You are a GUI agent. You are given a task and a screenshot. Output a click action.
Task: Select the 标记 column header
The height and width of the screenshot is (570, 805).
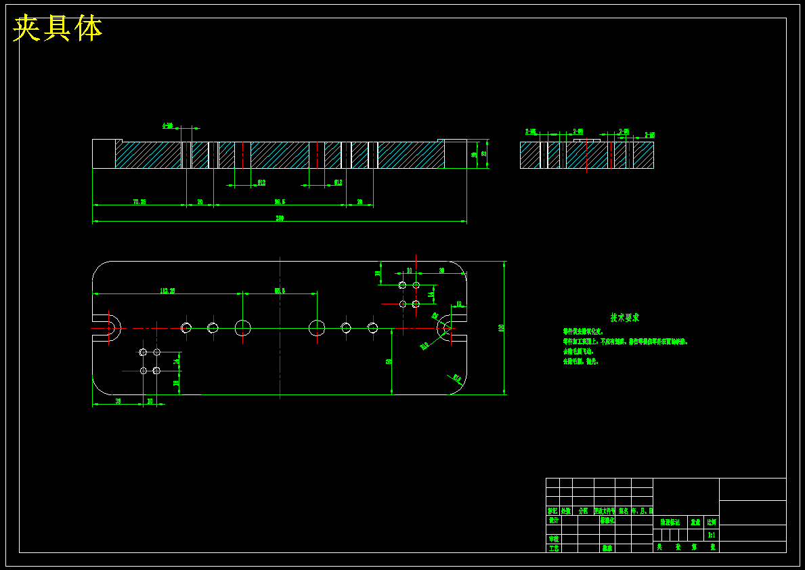pos(552,511)
